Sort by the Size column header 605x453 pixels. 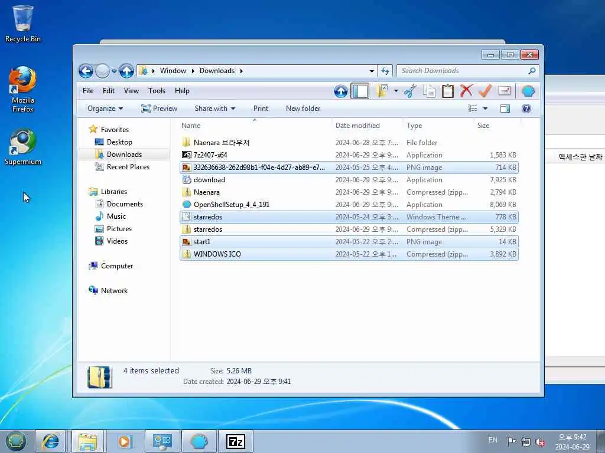pyautogui.click(x=497, y=126)
